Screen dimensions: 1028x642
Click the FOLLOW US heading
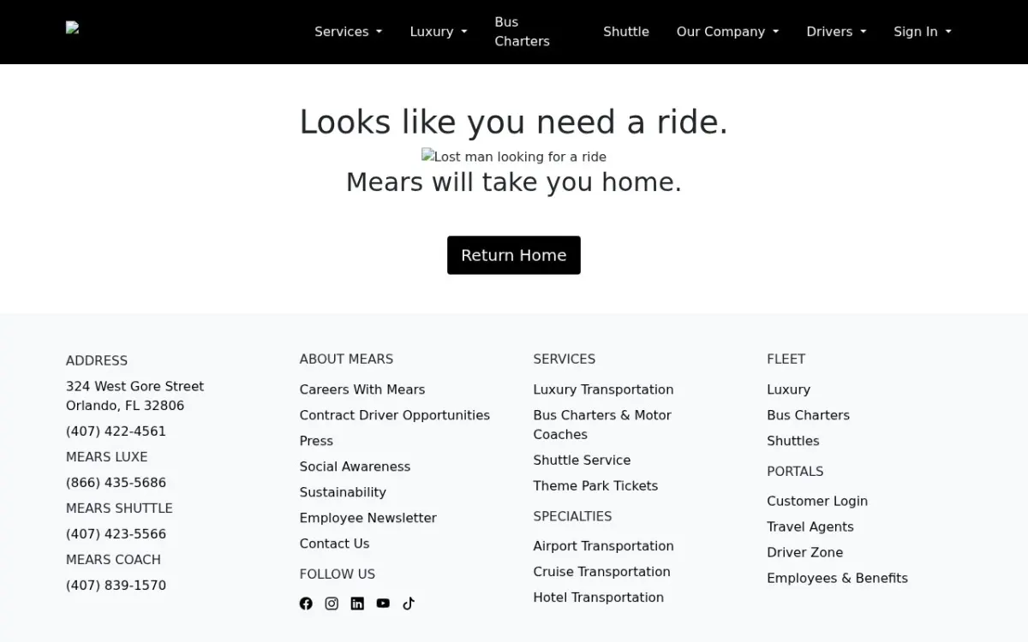[x=338, y=574]
